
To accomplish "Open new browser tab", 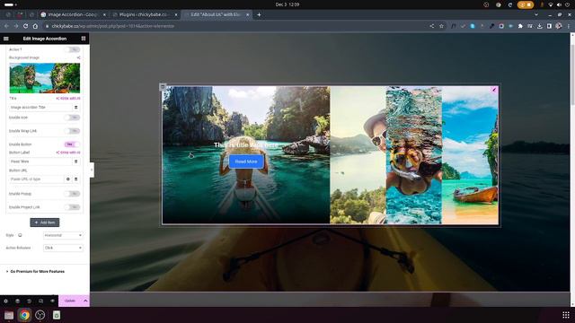I will (x=259, y=14).
